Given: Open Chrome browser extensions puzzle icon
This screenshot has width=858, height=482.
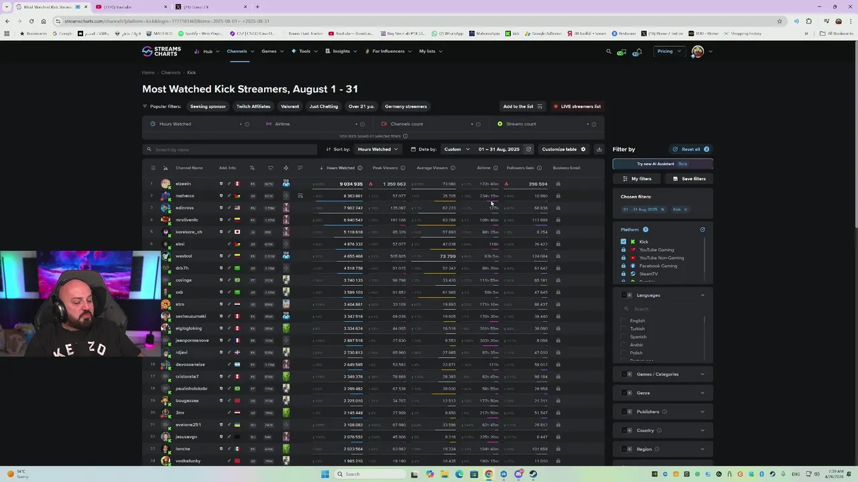Looking at the screenshot, I should tap(809, 21).
